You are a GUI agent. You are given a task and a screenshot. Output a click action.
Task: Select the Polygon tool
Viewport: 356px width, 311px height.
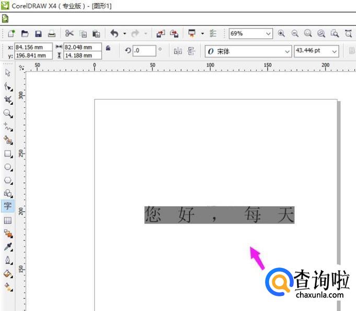pyautogui.click(x=8, y=181)
